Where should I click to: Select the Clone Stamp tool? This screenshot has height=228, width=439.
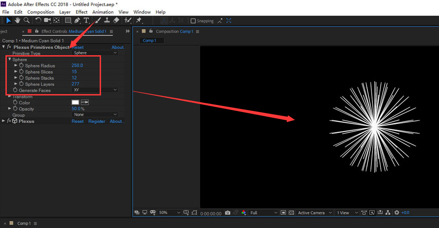tap(106, 20)
